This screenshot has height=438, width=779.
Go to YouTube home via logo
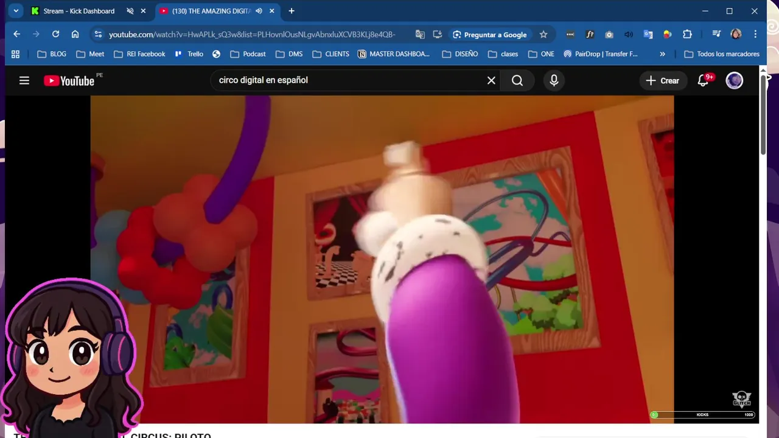69,80
